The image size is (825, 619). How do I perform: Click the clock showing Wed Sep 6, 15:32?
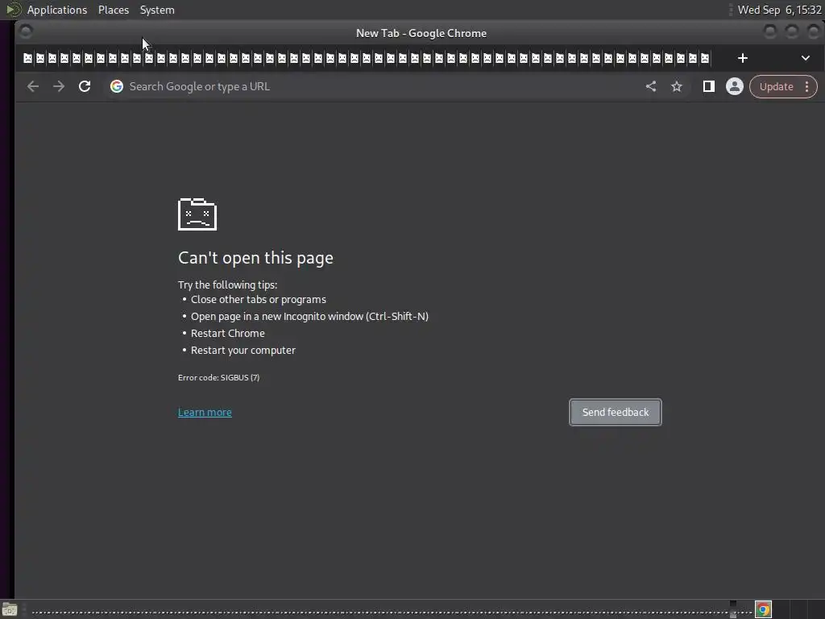click(x=779, y=10)
